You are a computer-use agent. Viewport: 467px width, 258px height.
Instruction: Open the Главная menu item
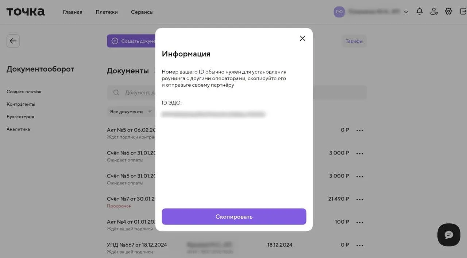tap(73, 12)
